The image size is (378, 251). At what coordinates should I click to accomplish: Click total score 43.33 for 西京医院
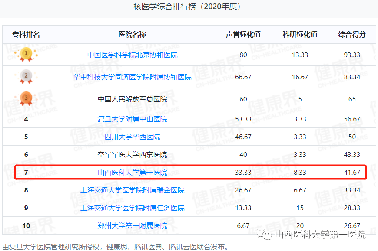[x=352, y=155]
